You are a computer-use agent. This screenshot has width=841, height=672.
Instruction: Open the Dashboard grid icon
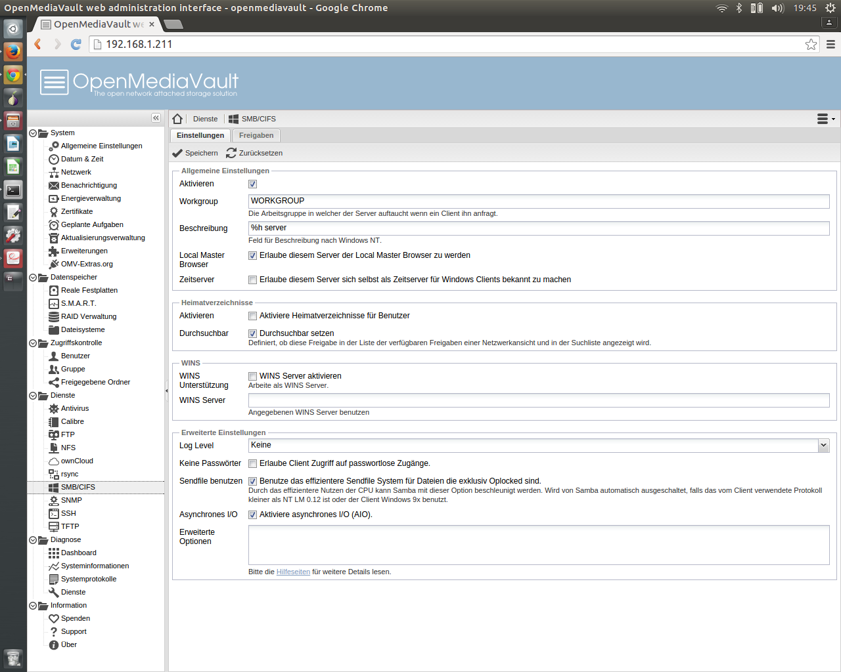click(54, 553)
